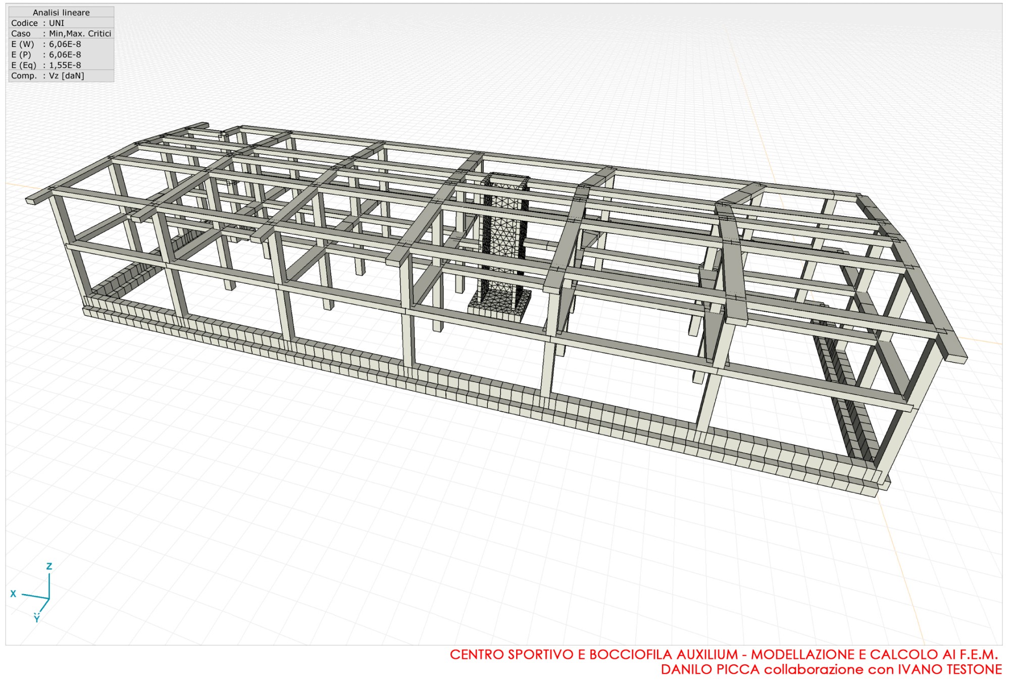Click the 'Analisi lineare' legend header

[x=61, y=12]
